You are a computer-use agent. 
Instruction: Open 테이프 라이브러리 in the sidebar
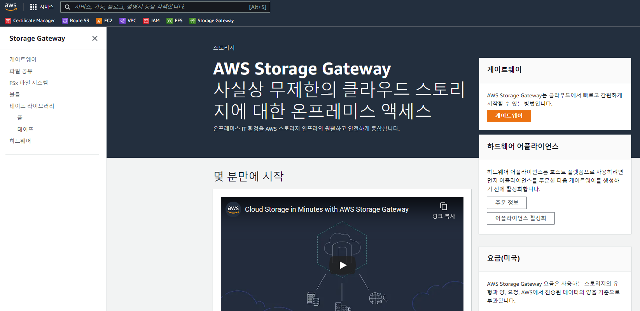coord(32,106)
